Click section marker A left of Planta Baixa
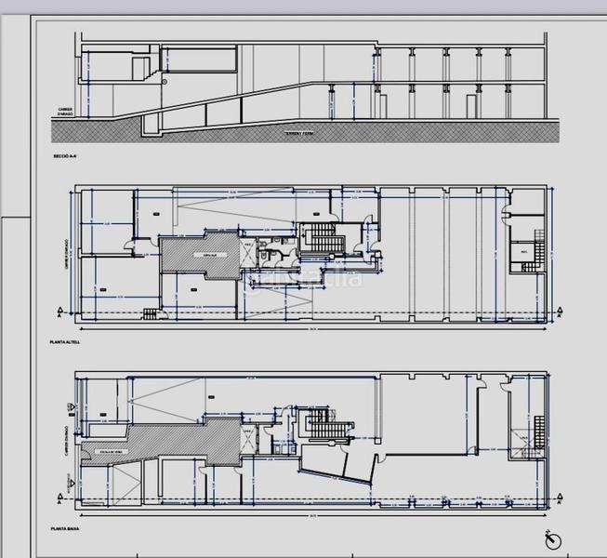 click(68, 481)
